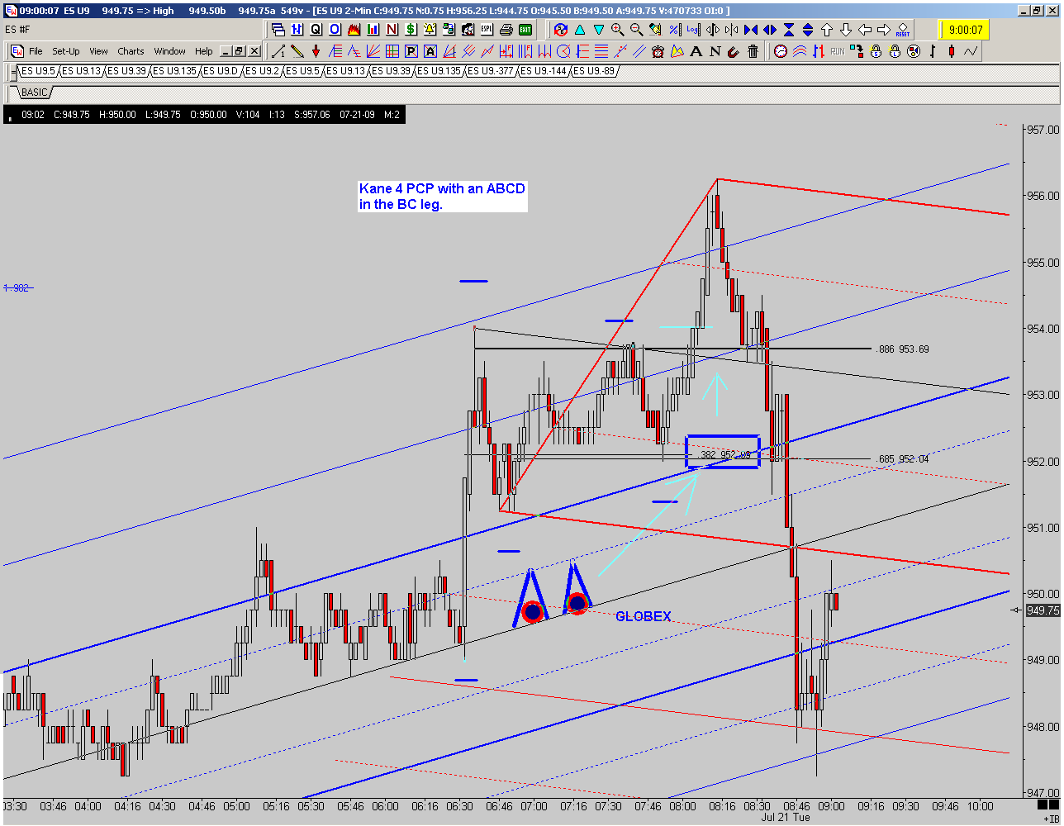Open the File menu
The width and height of the screenshot is (1064, 826).
(x=36, y=51)
